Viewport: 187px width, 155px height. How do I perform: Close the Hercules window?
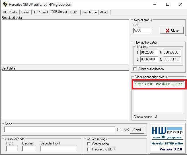[x=181, y=5]
